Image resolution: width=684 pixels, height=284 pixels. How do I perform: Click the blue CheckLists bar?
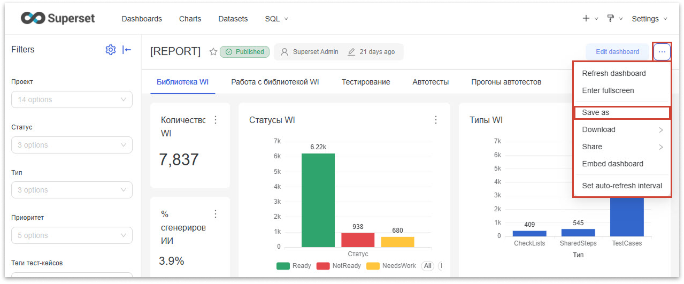click(x=529, y=233)
